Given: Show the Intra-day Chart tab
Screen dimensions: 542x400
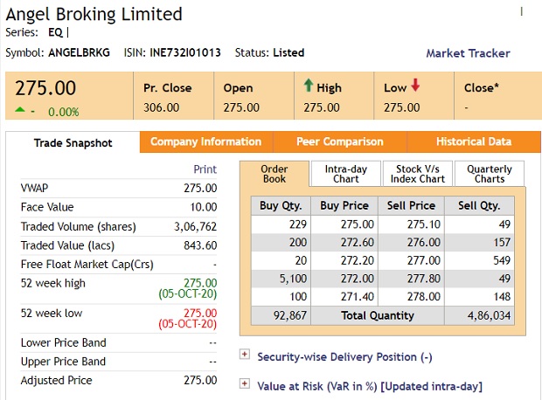Looking at the screenshot, I should (346, 173).
